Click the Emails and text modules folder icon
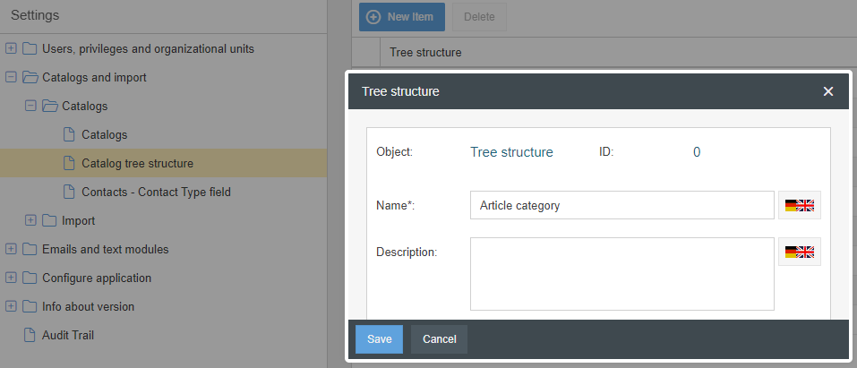The image size is (857, 368). tap(30, 249)
